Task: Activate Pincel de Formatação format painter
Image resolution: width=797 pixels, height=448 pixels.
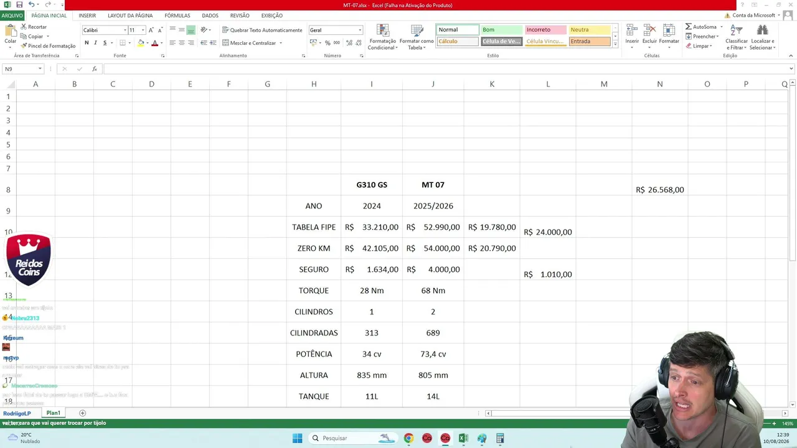Action: 48,46
